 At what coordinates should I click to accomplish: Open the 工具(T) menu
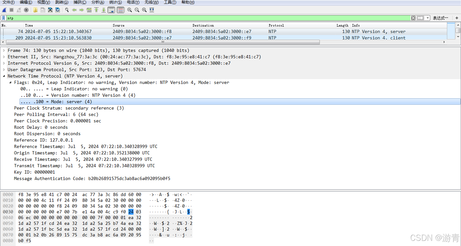[170, 2]
